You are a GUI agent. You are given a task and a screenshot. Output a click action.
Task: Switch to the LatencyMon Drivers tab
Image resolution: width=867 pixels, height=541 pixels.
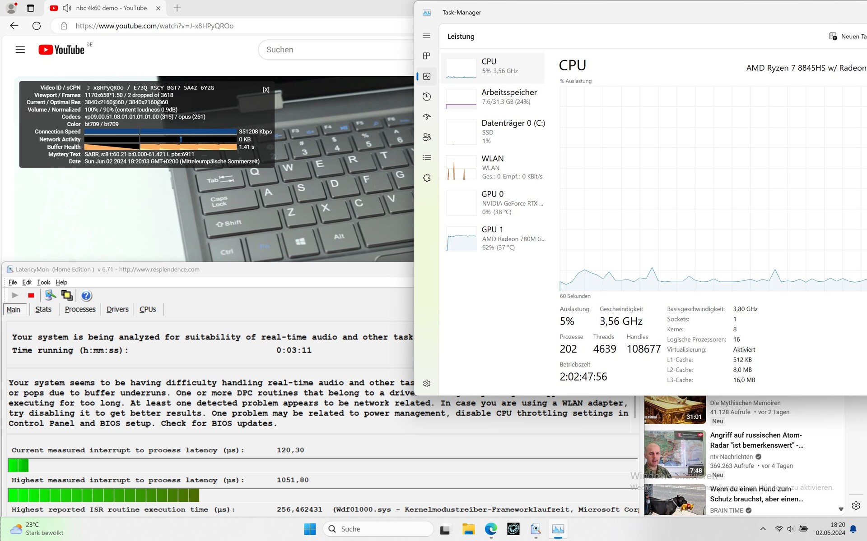117,309
